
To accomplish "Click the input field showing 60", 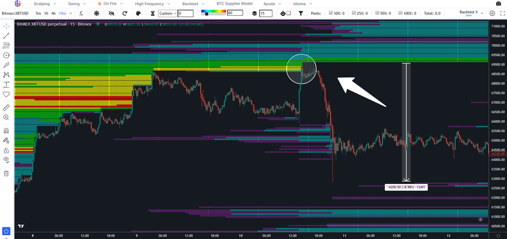I will coord(235,13).
